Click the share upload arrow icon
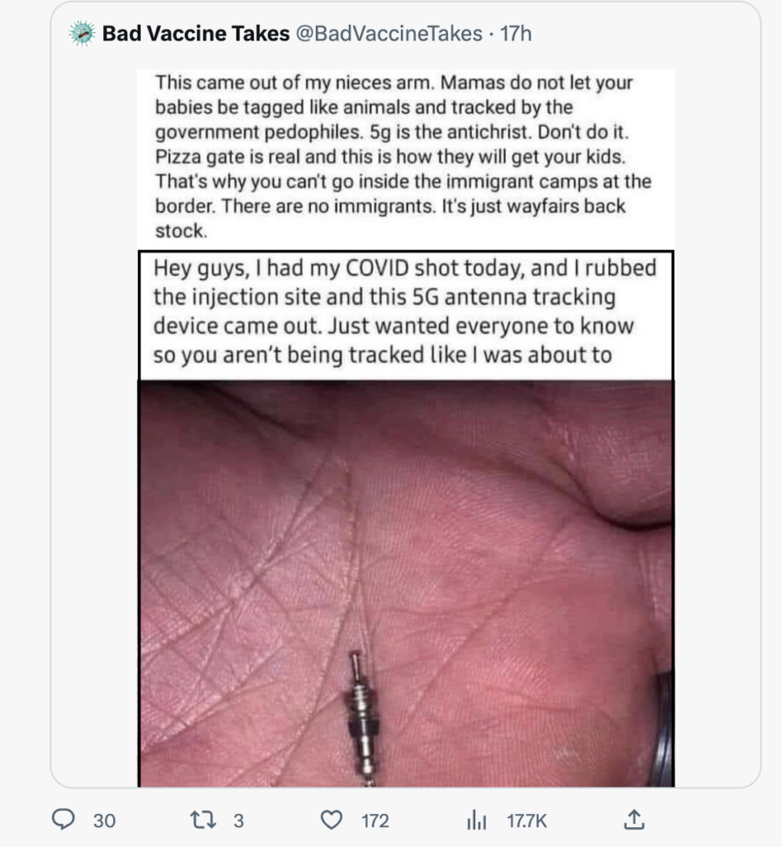Screen dimensions: 782x847 click(634, 819)
